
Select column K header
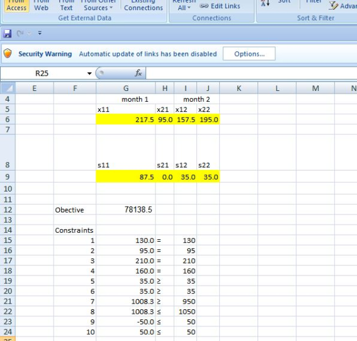tap(239, 88)
